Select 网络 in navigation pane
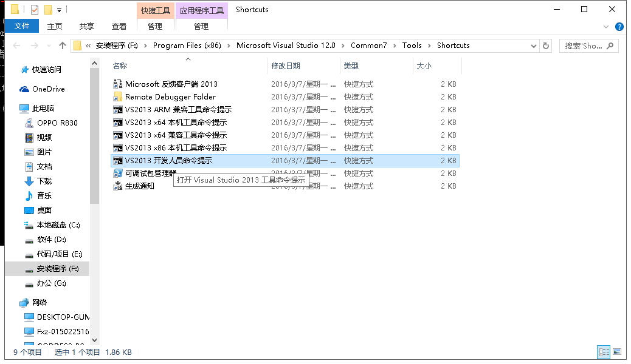Screen dimensions: 631x364 (40, 303)
